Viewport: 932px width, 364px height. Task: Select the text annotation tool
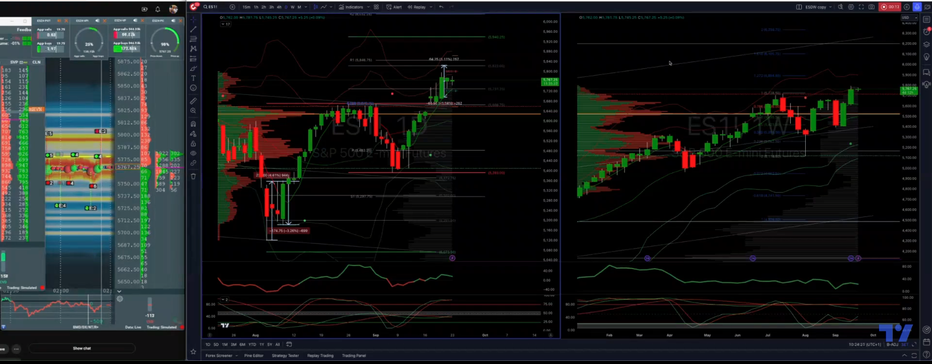pos(193,78)
